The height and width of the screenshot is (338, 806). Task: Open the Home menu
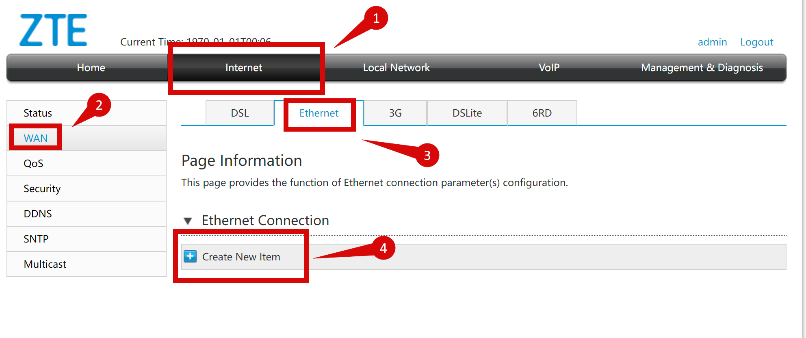click(x=91, y=67)
